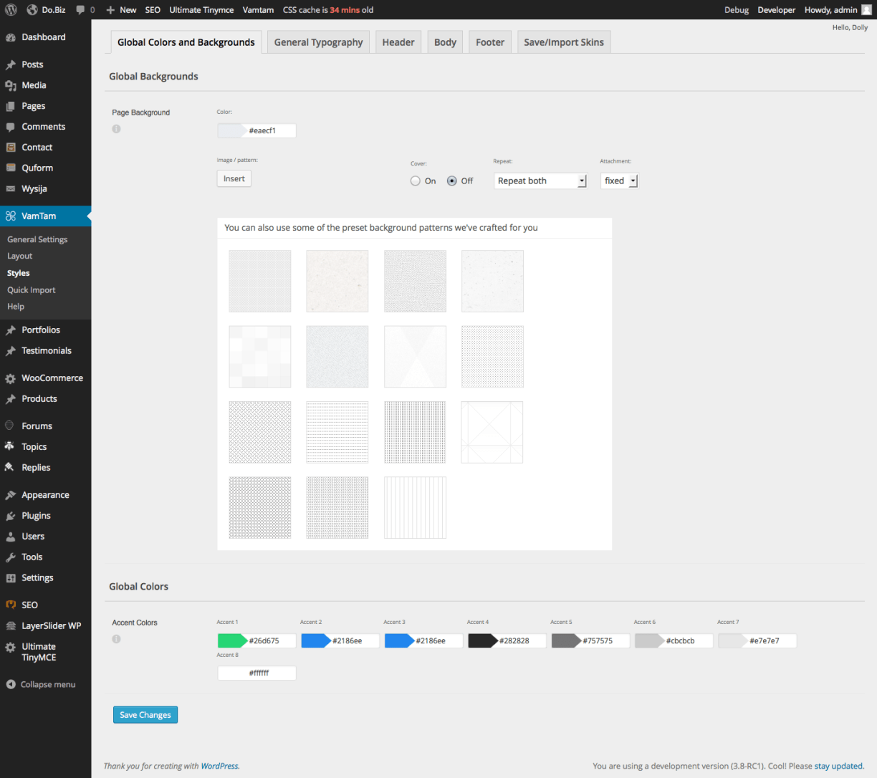Screen dimensions: 877x778
Task: Pick the green Accent 1 color swatch
Action: (232, 640)
